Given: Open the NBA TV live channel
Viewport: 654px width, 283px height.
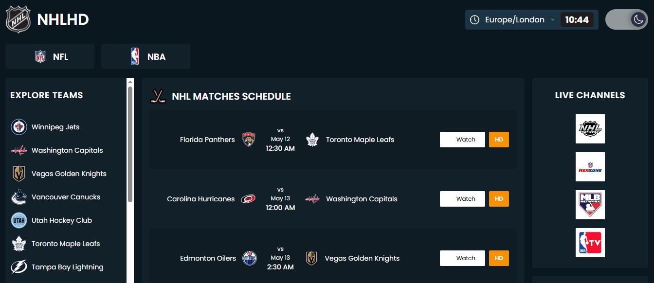Looking at the screenshot, I should 590,243.
